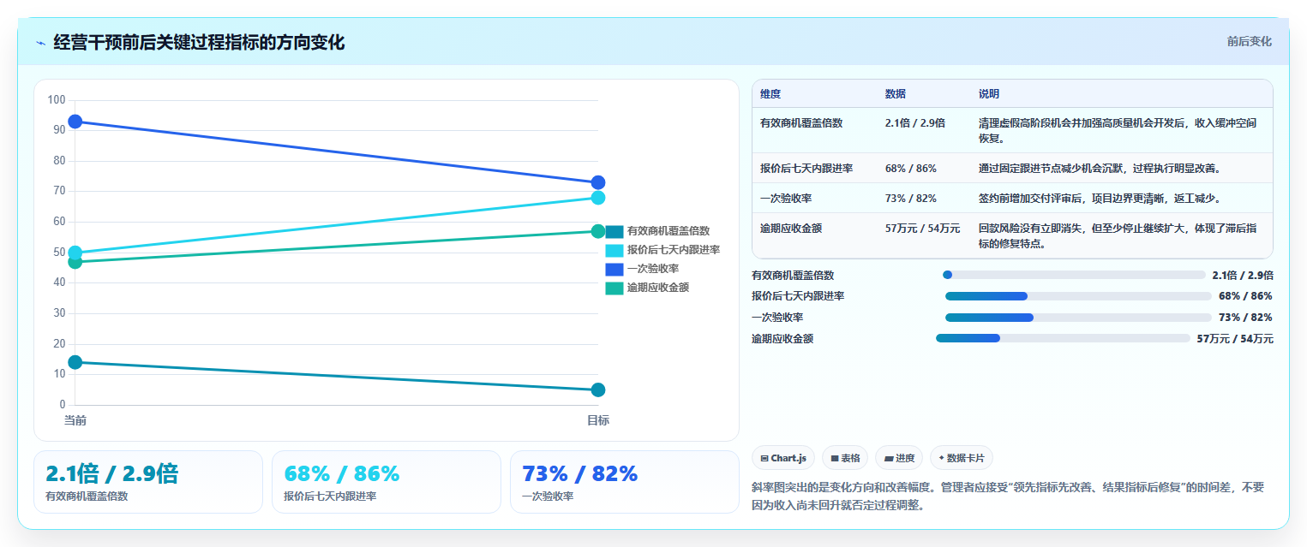
Task: Click the 数据 column header
Action: pyautogui.click(x=896, y=94)
